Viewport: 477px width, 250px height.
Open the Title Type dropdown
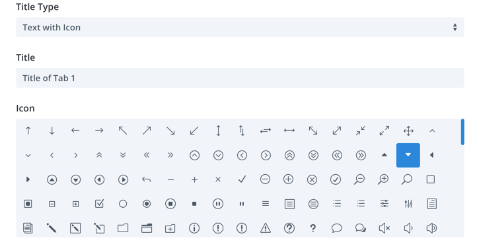(240, 27)
